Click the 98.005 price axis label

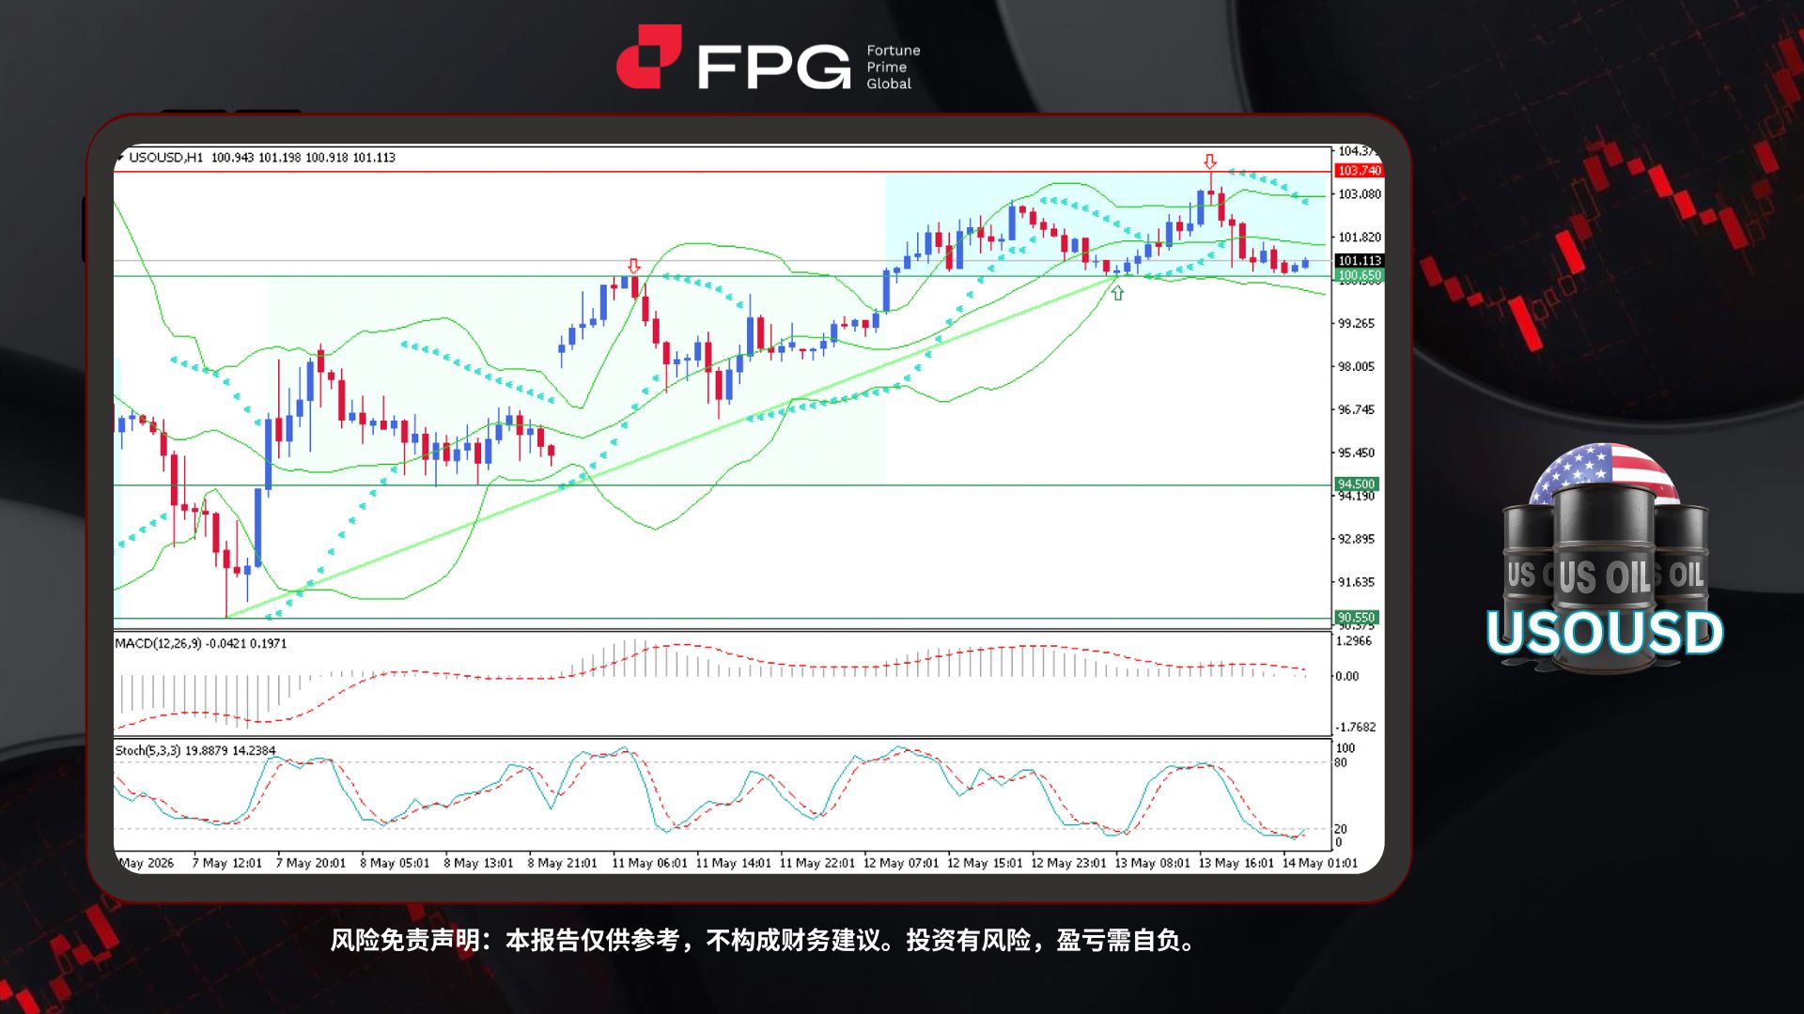[x=1356, y=367]
